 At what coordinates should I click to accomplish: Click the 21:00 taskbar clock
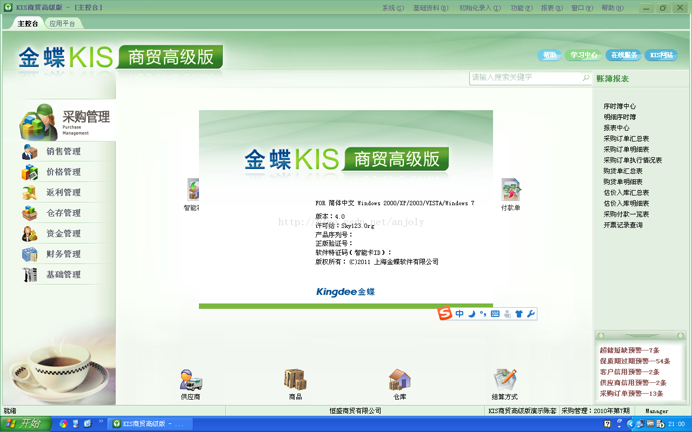pos(676,424)
